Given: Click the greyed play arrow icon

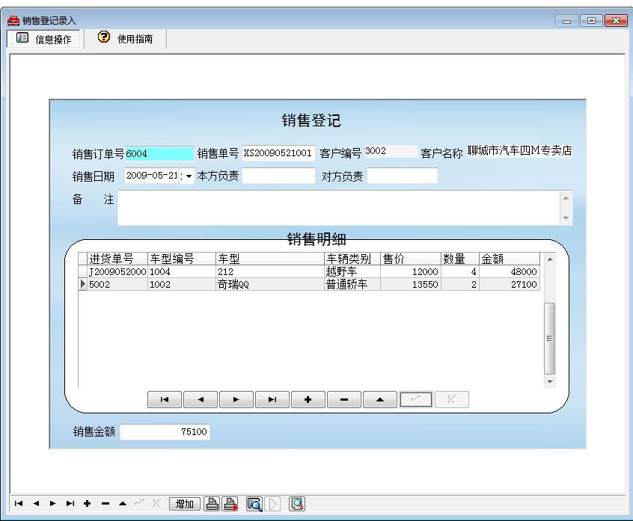Looking at the screenshot, I should [x=272, y=504].
